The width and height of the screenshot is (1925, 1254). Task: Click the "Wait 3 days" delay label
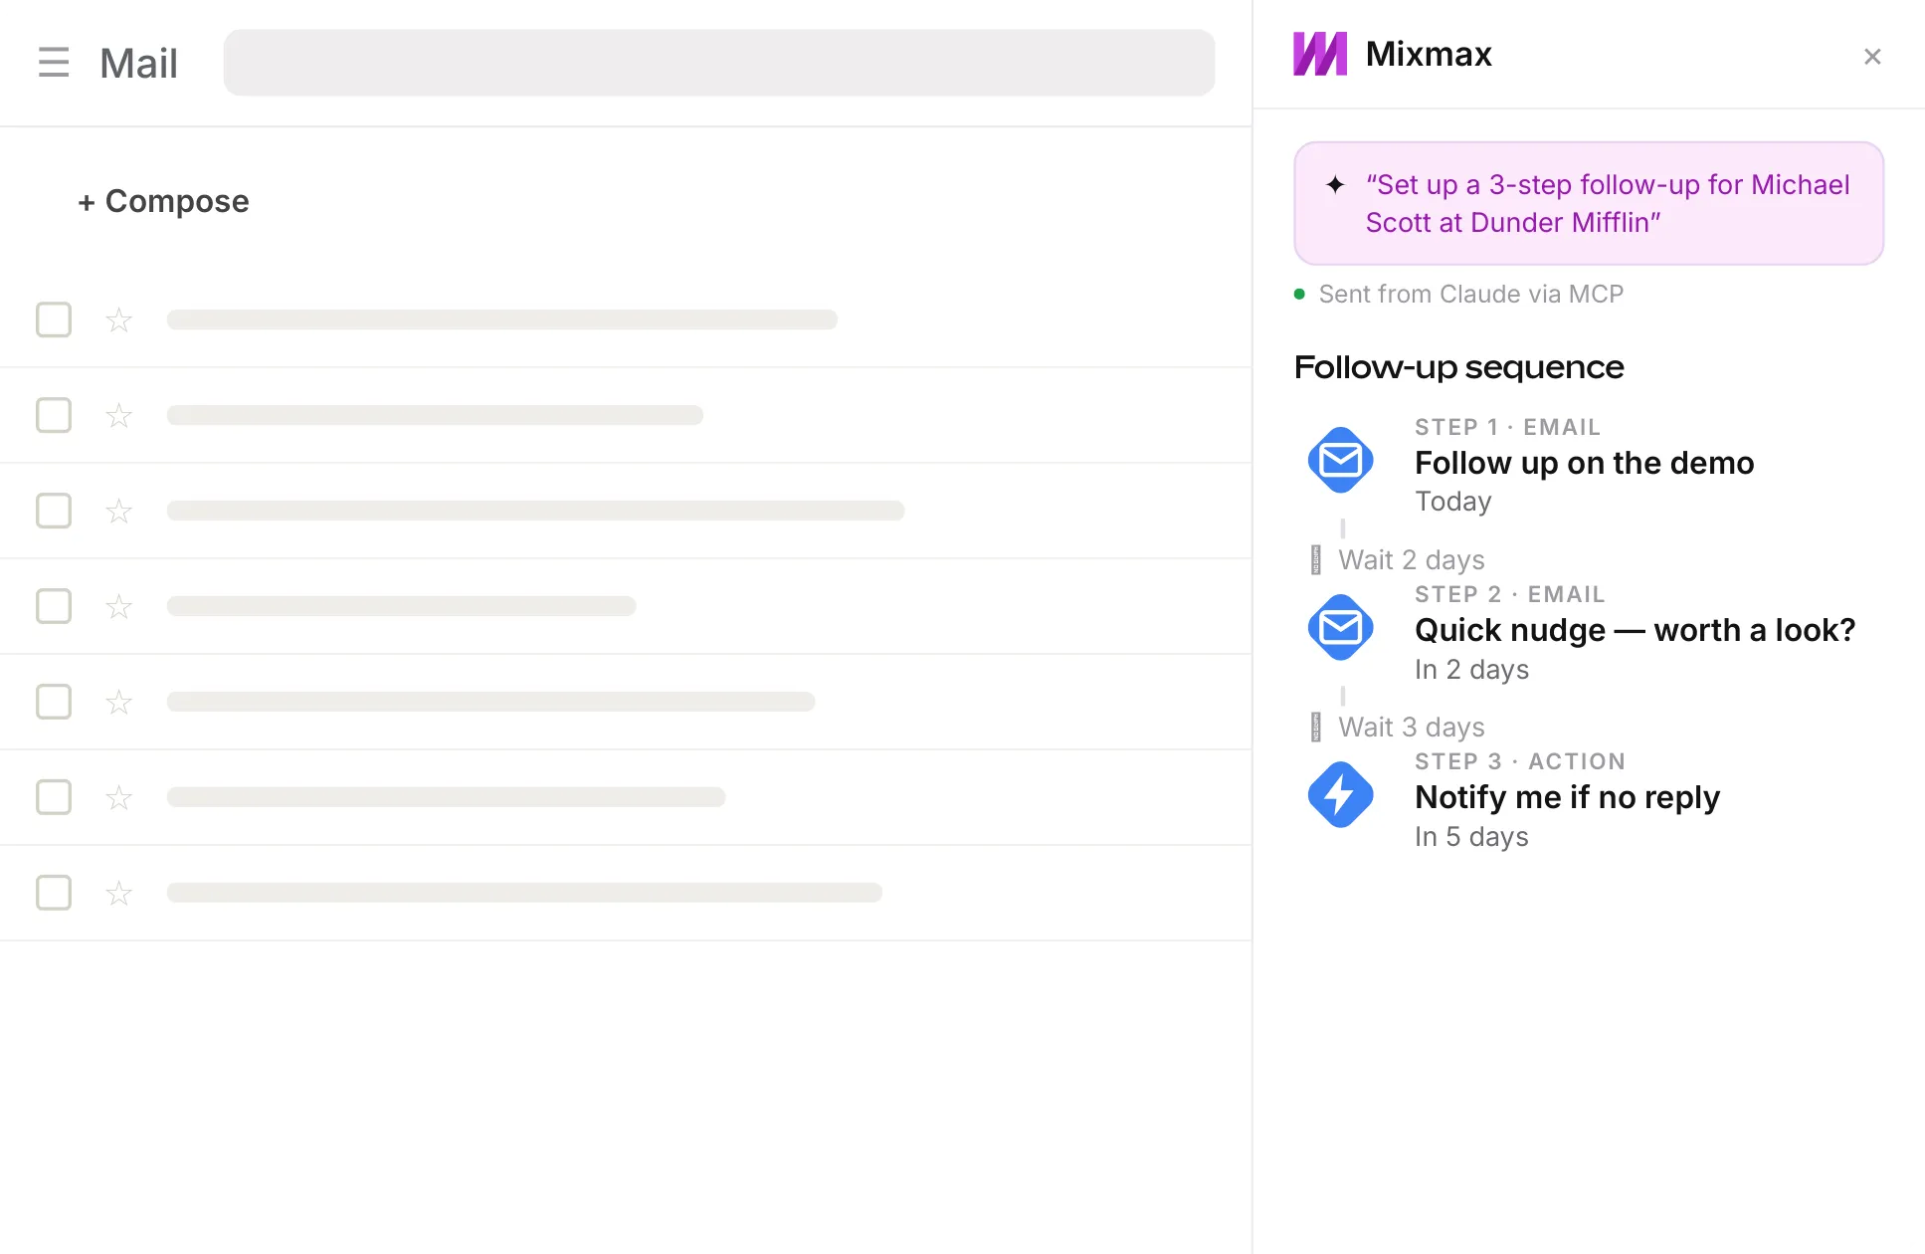1411,727
